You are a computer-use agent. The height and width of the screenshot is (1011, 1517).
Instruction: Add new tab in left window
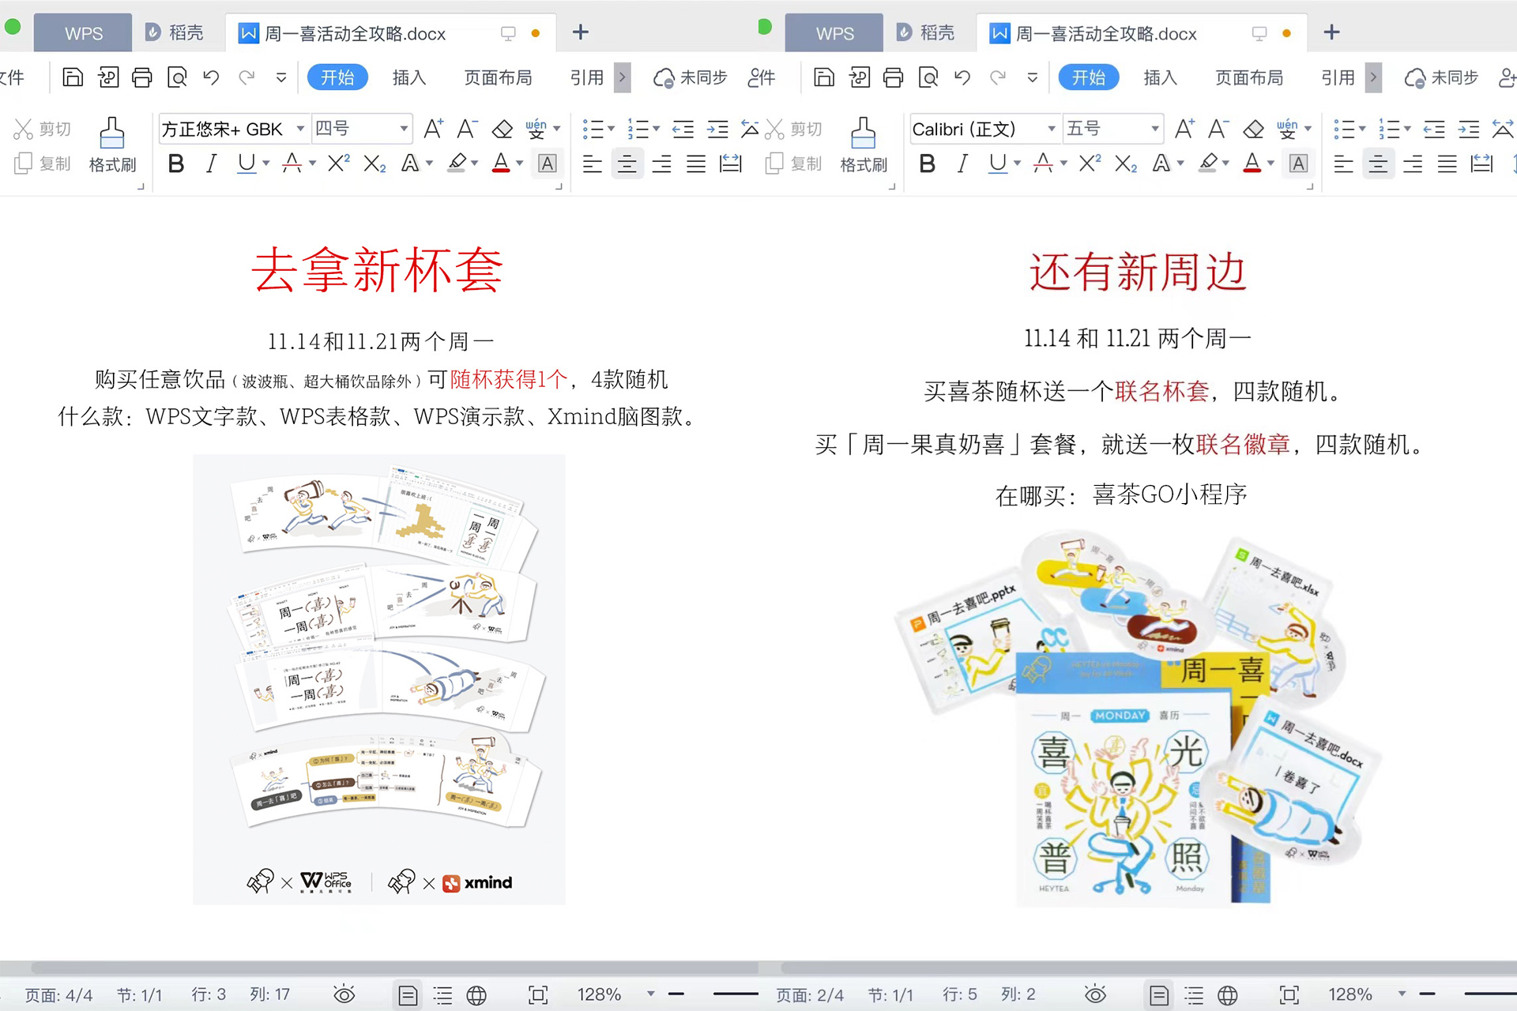581,32
